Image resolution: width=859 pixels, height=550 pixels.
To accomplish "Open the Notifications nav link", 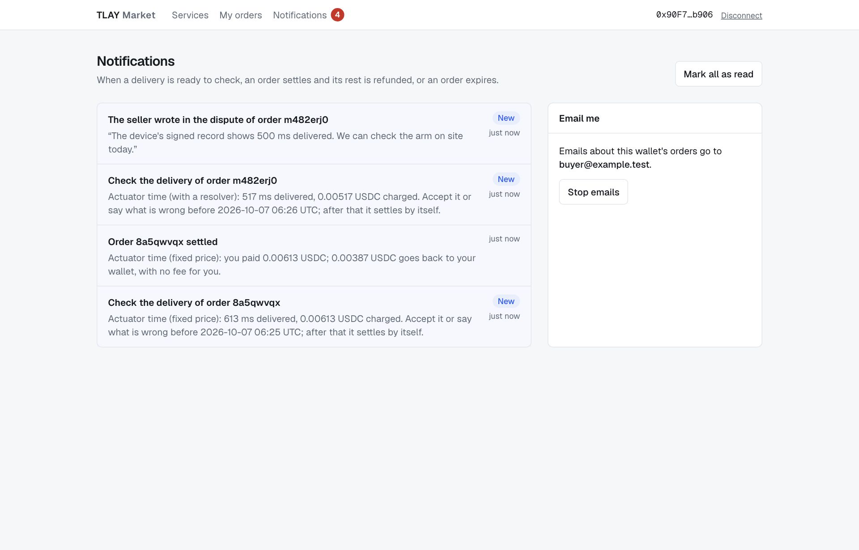I will pyautogui.click(x=300, y=15).
